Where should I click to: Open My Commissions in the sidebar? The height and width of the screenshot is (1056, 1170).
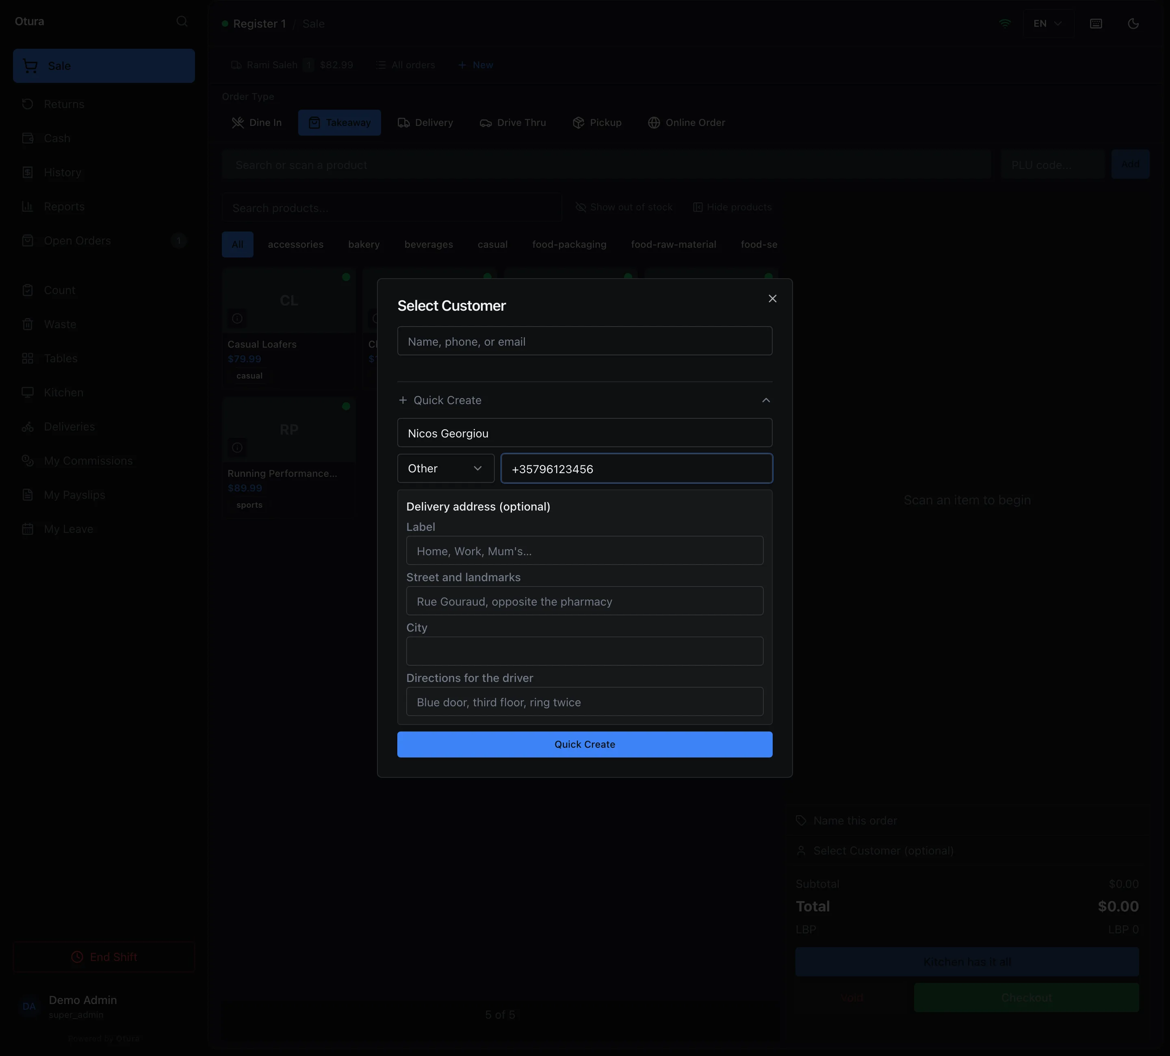[104, 461]
